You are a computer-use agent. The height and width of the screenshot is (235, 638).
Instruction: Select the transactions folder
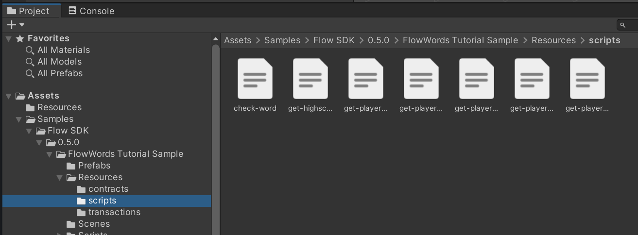click(x=114, y=212)
